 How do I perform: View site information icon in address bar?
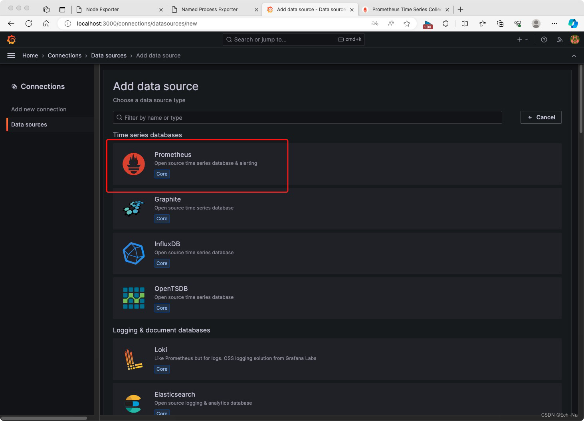(68, 24)
